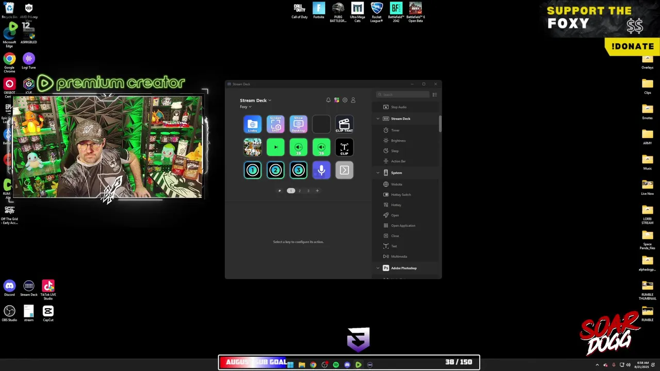Open Spotify in the taskbar
Screen dimensions: 660x371
[336, 365]
